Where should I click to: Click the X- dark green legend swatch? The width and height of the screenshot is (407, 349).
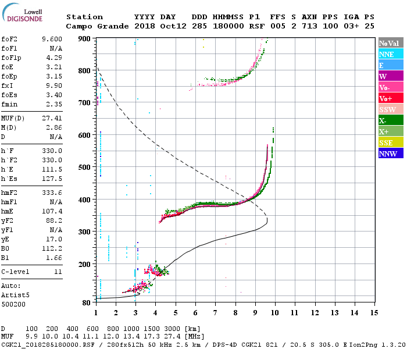391,120
